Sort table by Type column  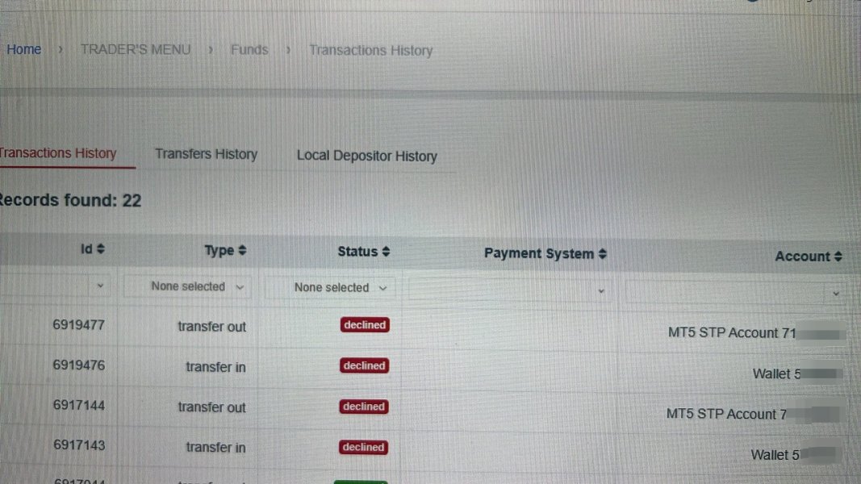point(225,250)
